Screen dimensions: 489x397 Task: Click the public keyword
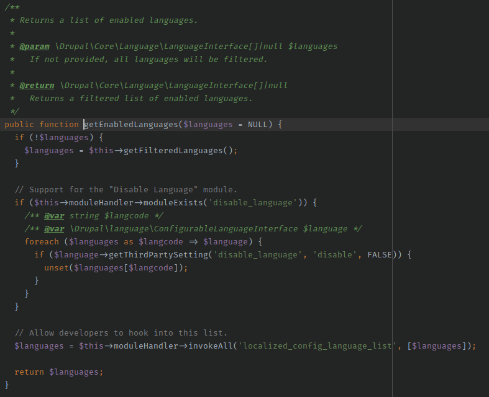pyautogui.click(x=19, y=125)
